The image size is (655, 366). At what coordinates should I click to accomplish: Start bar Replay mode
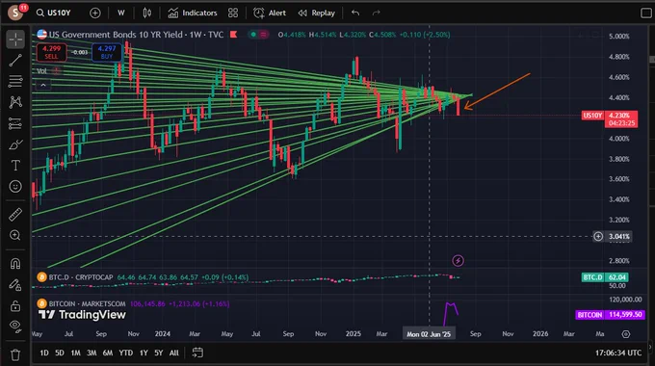pyautogui.click(x=317, y=13)
